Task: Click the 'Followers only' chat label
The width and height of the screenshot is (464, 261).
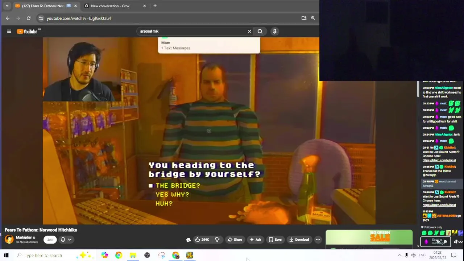Action: click(433, 227)
